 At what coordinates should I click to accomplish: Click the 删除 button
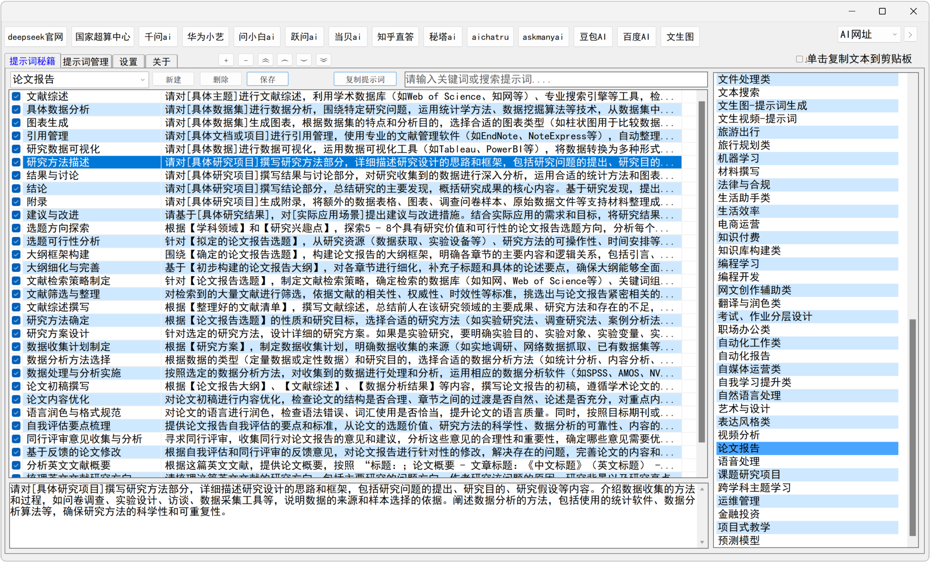point(221,79)
